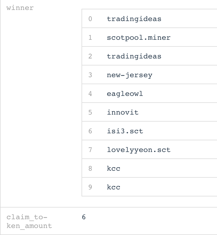This screenshot has width=217, height=235.
Task: Select the innovit winner value
Action: pos(123,112)
